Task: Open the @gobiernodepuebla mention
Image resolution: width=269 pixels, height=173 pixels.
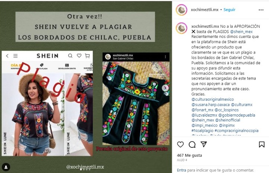Action: pos(237,115)
